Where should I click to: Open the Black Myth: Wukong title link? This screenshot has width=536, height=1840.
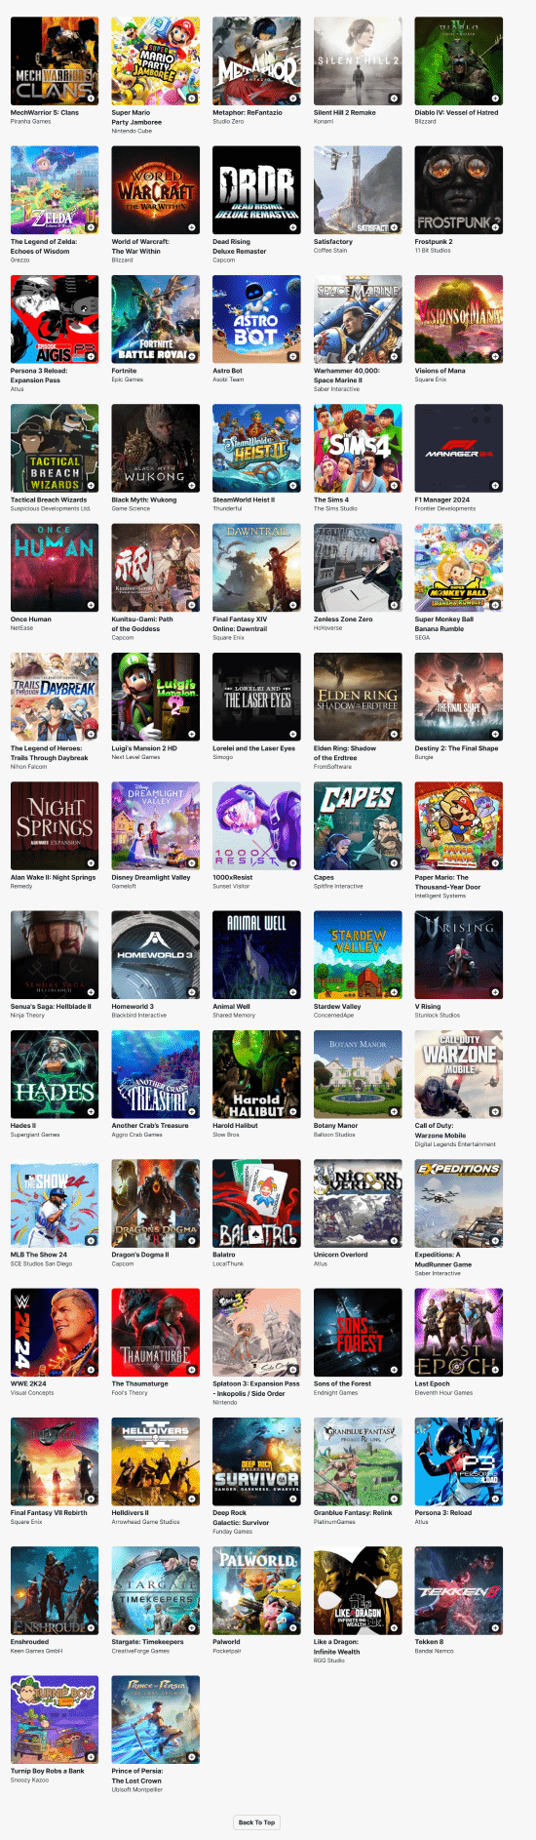pos(144,500)
